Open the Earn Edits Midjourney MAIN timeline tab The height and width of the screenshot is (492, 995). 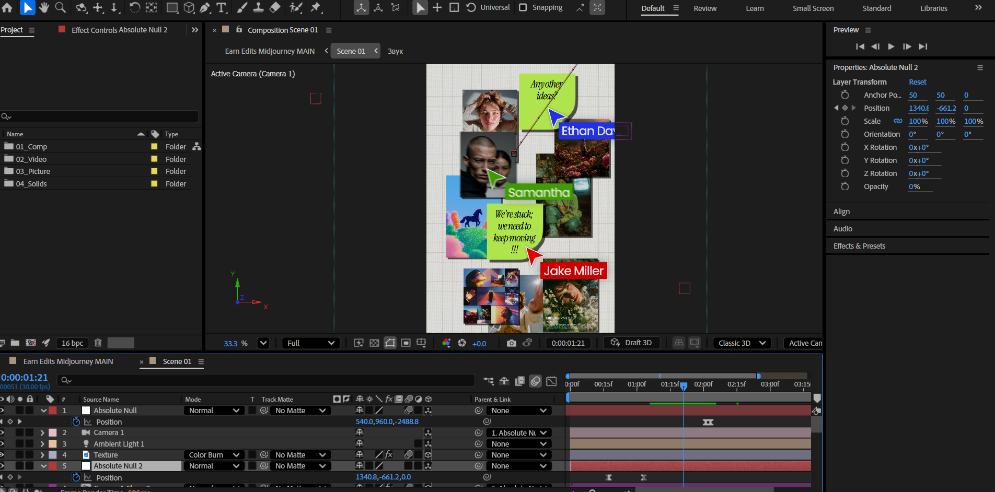click(68, 361)
